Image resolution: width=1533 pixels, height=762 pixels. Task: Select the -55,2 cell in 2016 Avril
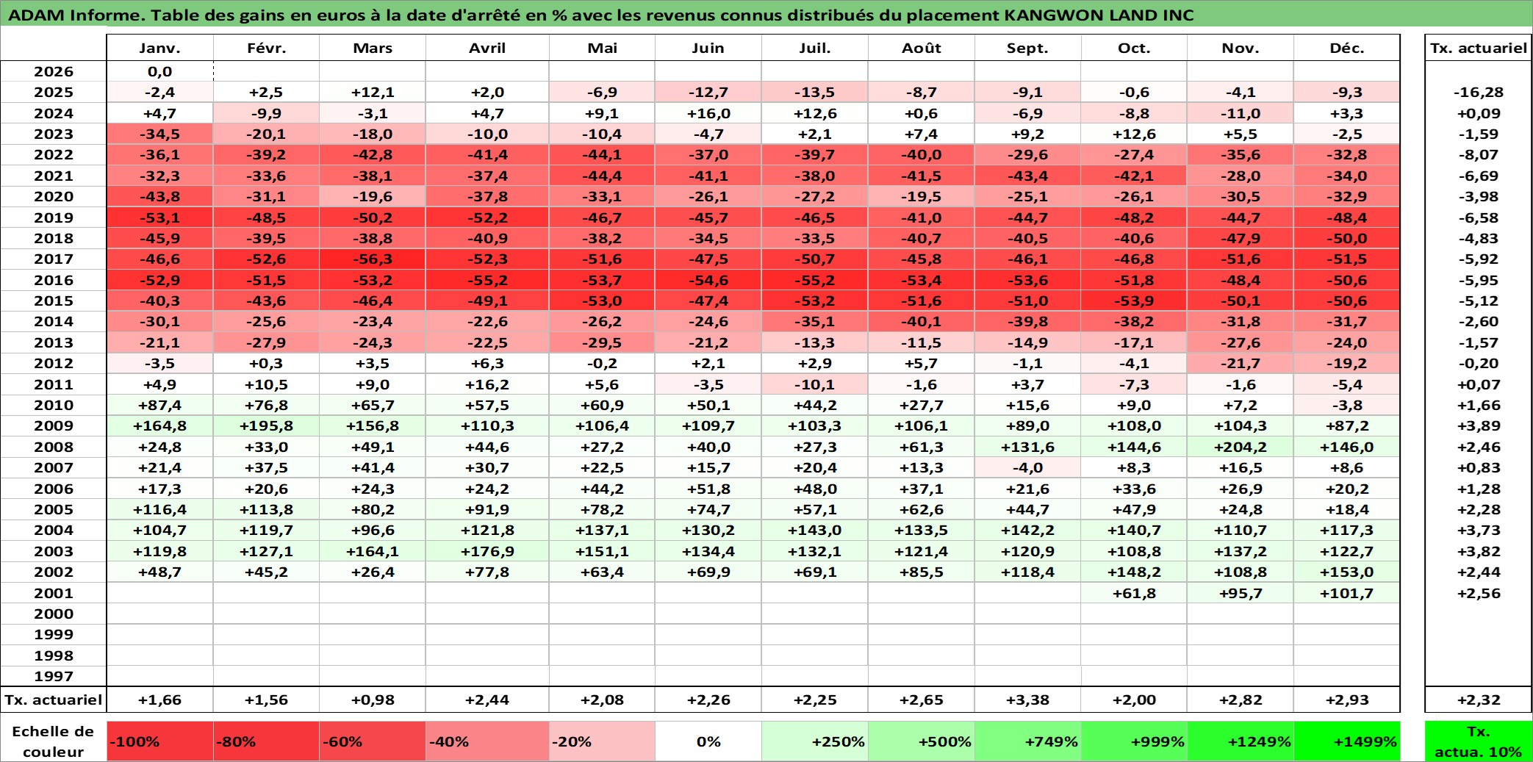[x=487, y=280]
